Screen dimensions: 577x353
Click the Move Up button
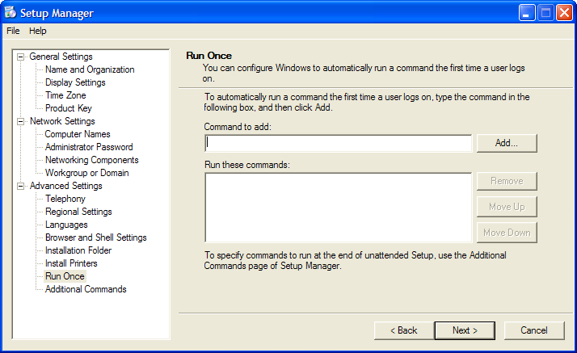(507, 207)
